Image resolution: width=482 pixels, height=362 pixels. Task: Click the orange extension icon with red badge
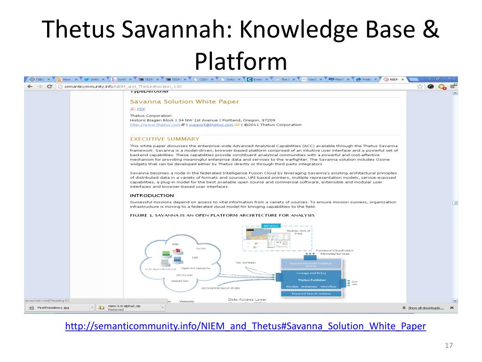442,87
